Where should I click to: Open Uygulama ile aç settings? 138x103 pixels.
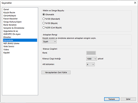coord(20,31)
